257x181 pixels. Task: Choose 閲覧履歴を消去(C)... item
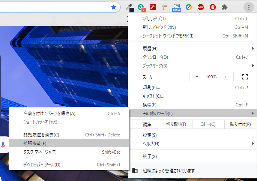[x=69, y=135]
